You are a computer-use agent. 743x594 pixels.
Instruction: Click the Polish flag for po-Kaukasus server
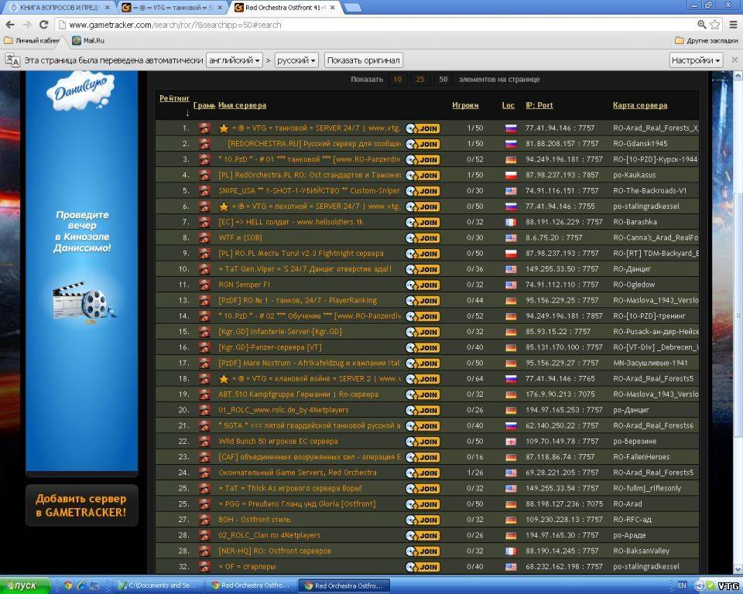pos(510,176)
